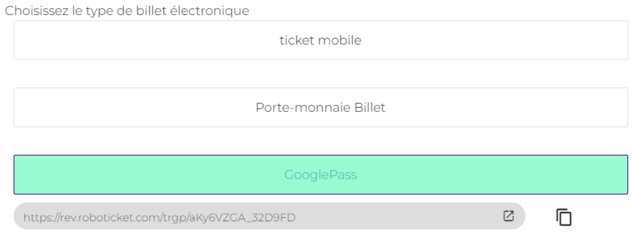This screenshot has height=238, width=632.
Task: Click the 'GooglePass' label text
Action: tap(320, 175)
